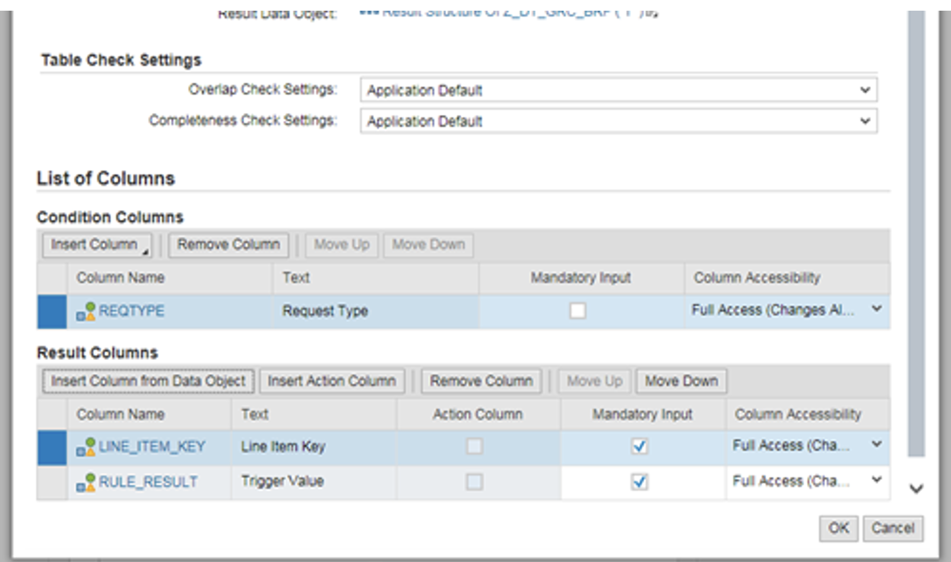Open the Insert Column menu button
Image resolution: width=951 pixels, height=562 pixels.
coord(97,245)
